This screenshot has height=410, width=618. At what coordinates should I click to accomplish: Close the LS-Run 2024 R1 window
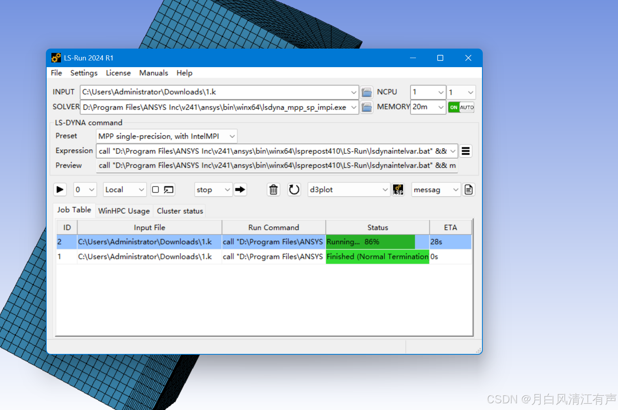pos(468,58)
